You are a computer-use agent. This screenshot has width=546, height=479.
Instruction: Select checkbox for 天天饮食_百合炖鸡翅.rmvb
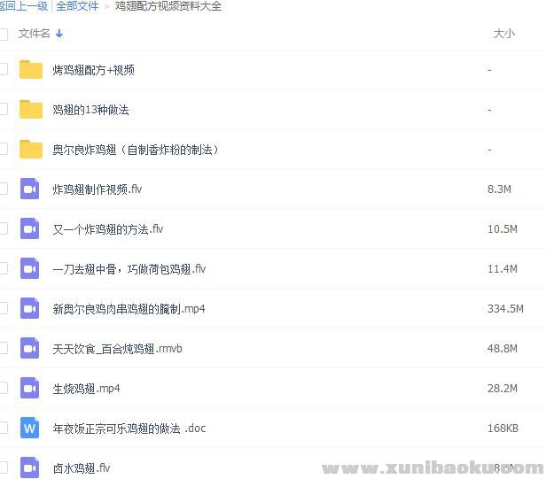[x=3, y=348]
